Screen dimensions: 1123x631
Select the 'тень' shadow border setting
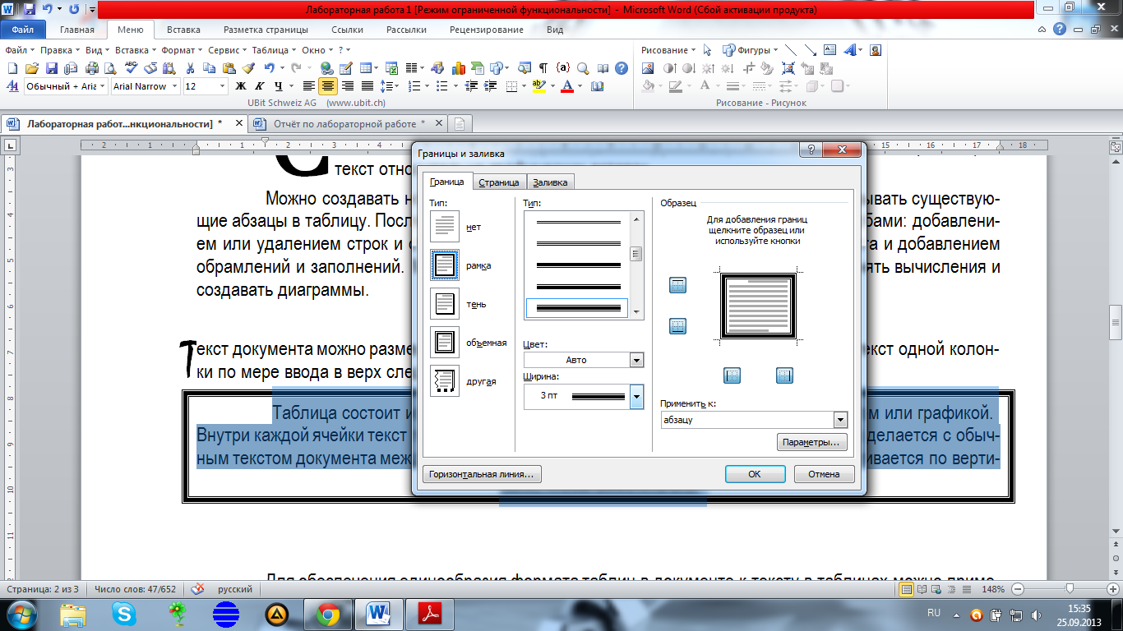coord(445,303)
